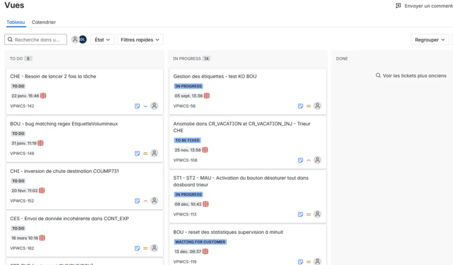Image resolution: width=453 pixels, height=265 pixels.
Task: Click date 25 nov. 13:58 on VPWCS-108
Action: tap(188, 150)
